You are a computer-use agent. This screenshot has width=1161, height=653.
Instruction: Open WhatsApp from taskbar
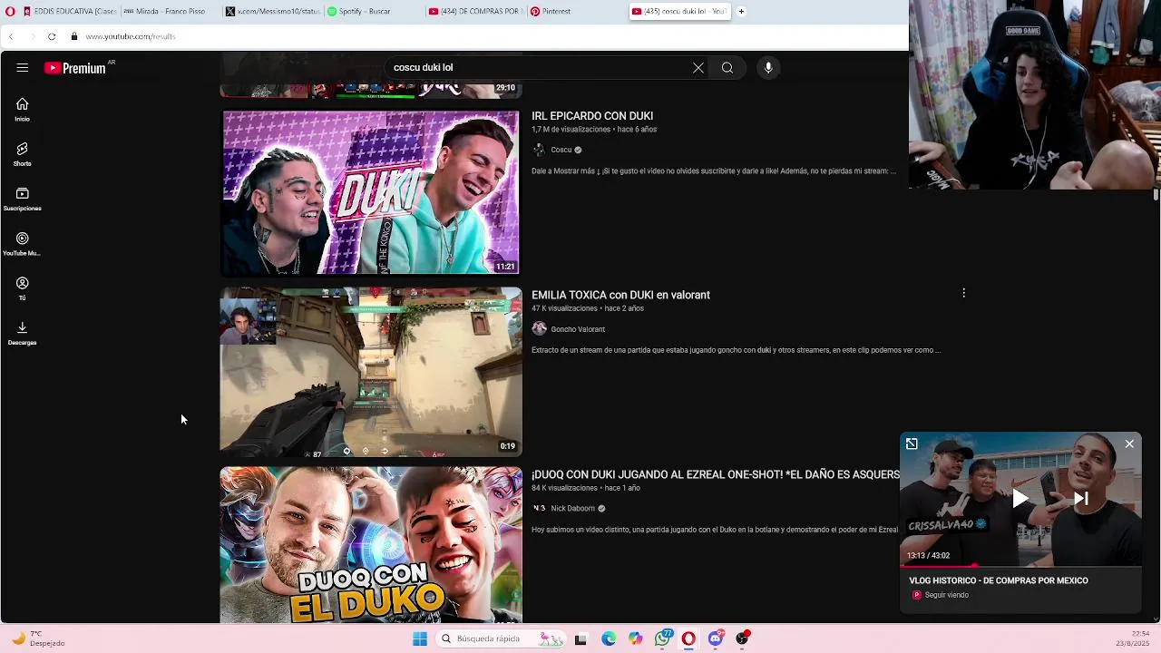tap(663, 638)
